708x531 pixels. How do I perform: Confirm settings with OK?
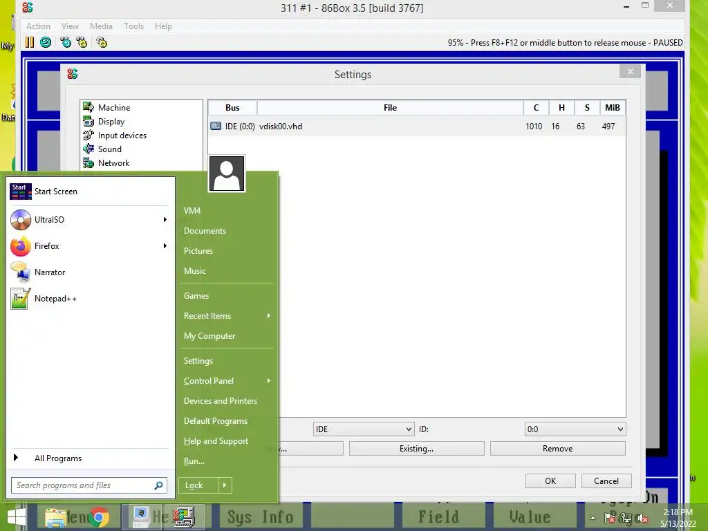tap(550, 481)
